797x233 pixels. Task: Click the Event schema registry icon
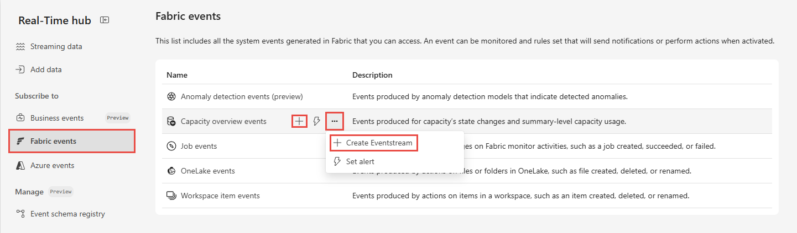(20, 214)
